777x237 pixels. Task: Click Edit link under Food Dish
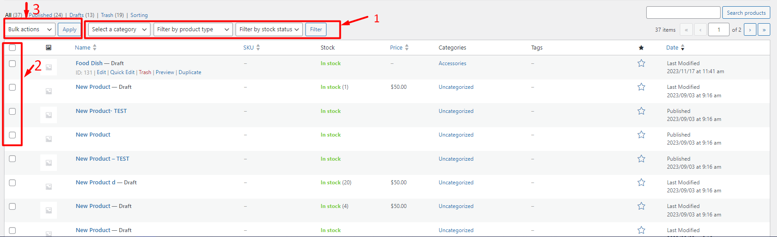tap(101, 72)
